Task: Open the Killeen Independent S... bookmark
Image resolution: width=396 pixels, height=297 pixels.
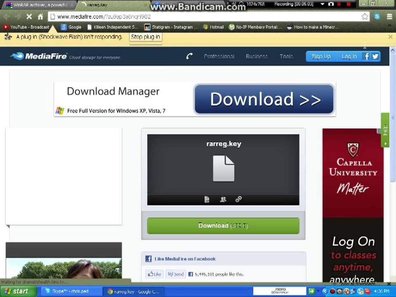Action: click(113, 27)
